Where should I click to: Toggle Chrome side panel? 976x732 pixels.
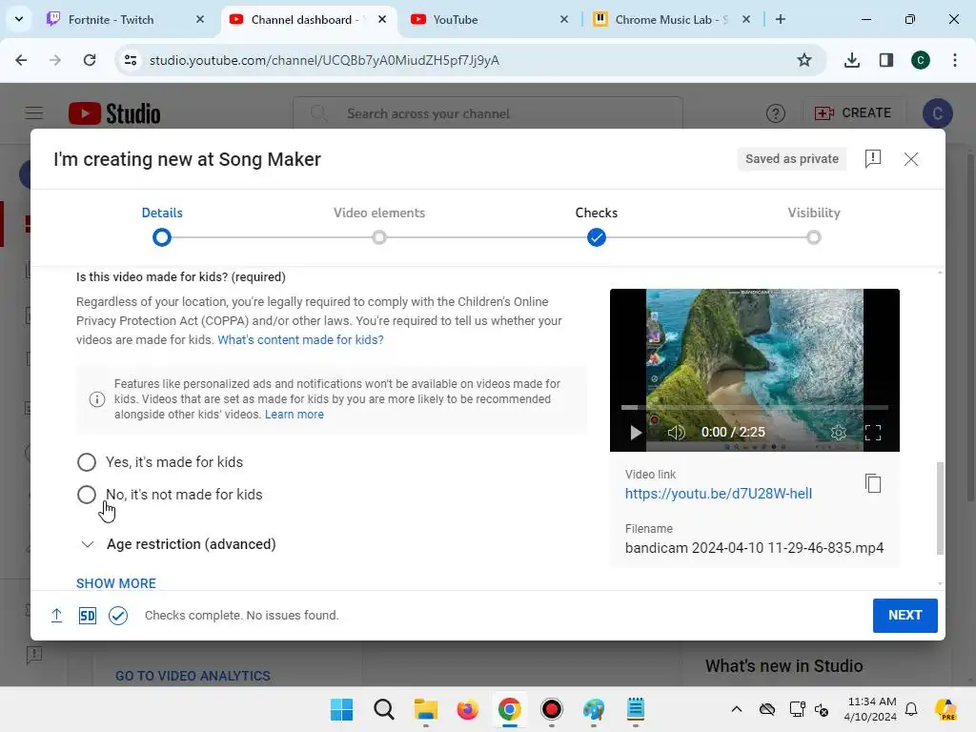pos(885,60)
